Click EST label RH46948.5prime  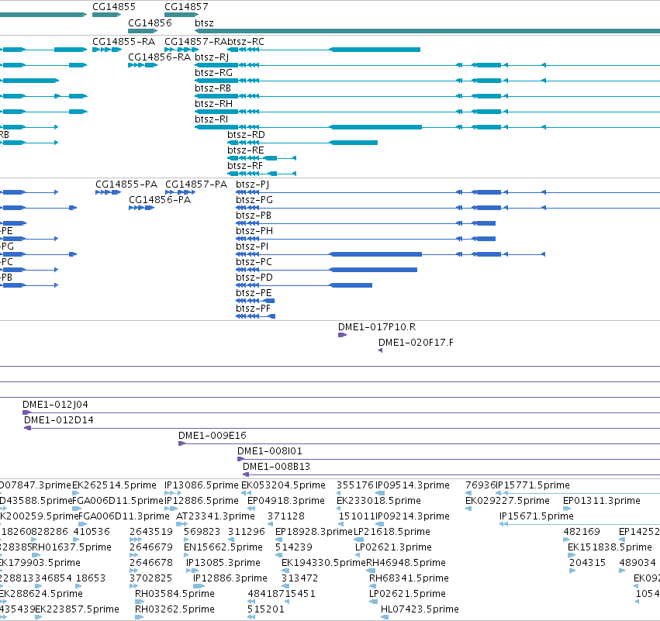[406, 564]
